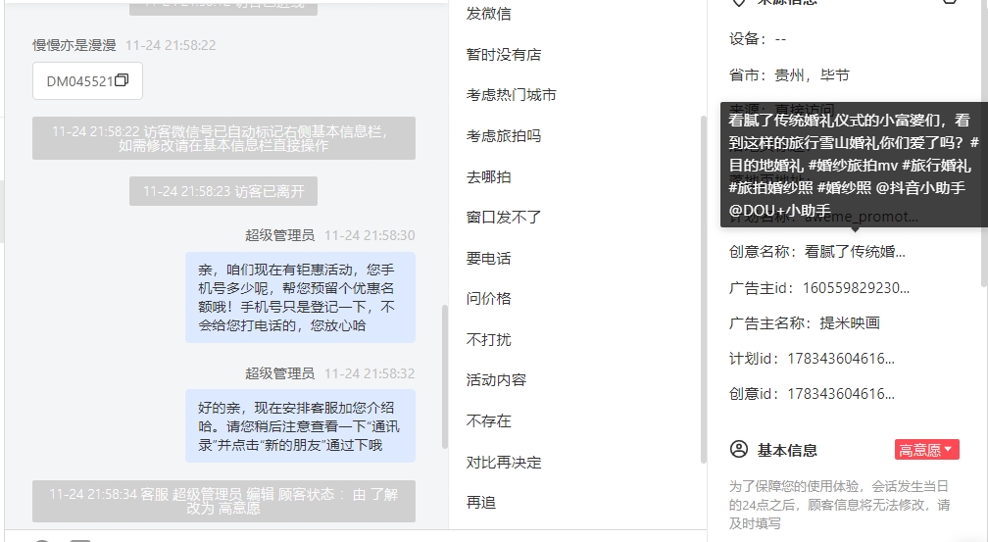Copy the DM045521 WeChat ID icon
This screenshot has width=988, height=542.
coord(122,80)
